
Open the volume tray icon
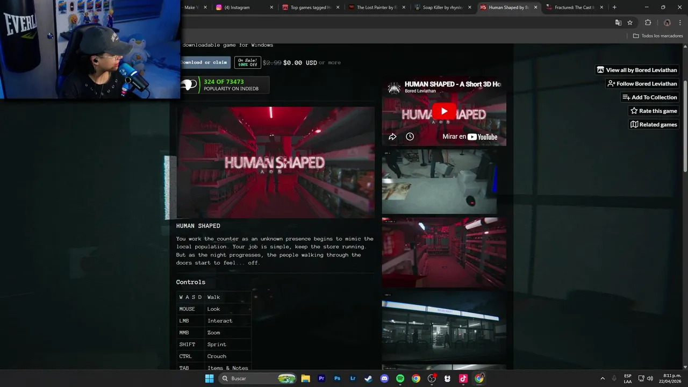click(x=650, y=378)
